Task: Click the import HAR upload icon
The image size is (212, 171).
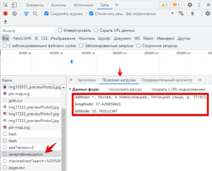Action: coord(192,13)
